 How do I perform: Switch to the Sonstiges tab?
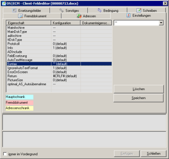point(69,11)
